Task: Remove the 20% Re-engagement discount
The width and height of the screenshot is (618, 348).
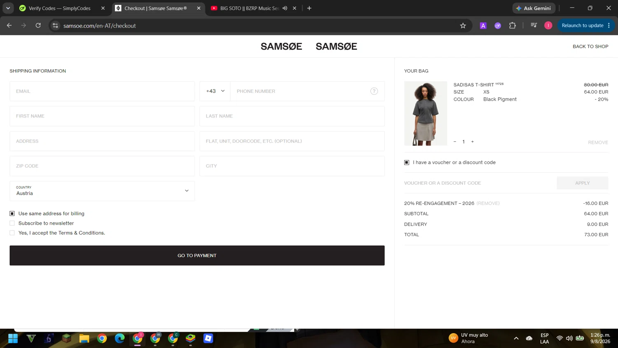Action: tap(488, 203)
